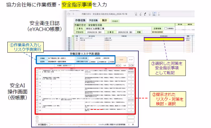211x128 pixels.
Task: Click the 工事名 field 本社ビル新築工事
Action: pyautogui.click(x=119, y=28)
